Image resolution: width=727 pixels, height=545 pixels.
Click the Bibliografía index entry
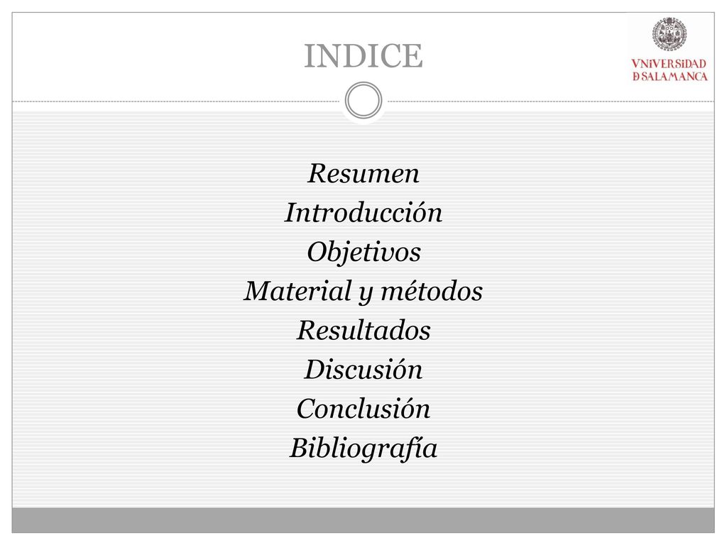coord(363,448)
